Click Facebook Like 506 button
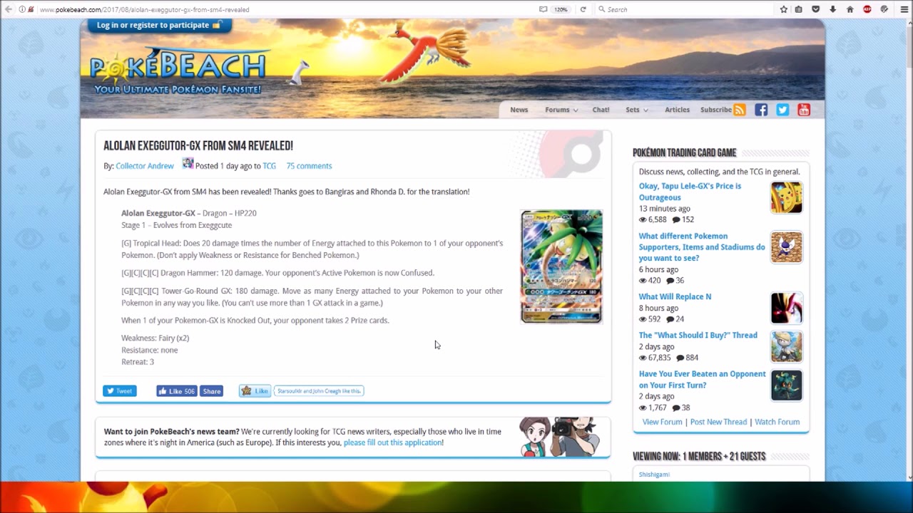This screenshot has width=913, height=513. (x=176, y=391)
